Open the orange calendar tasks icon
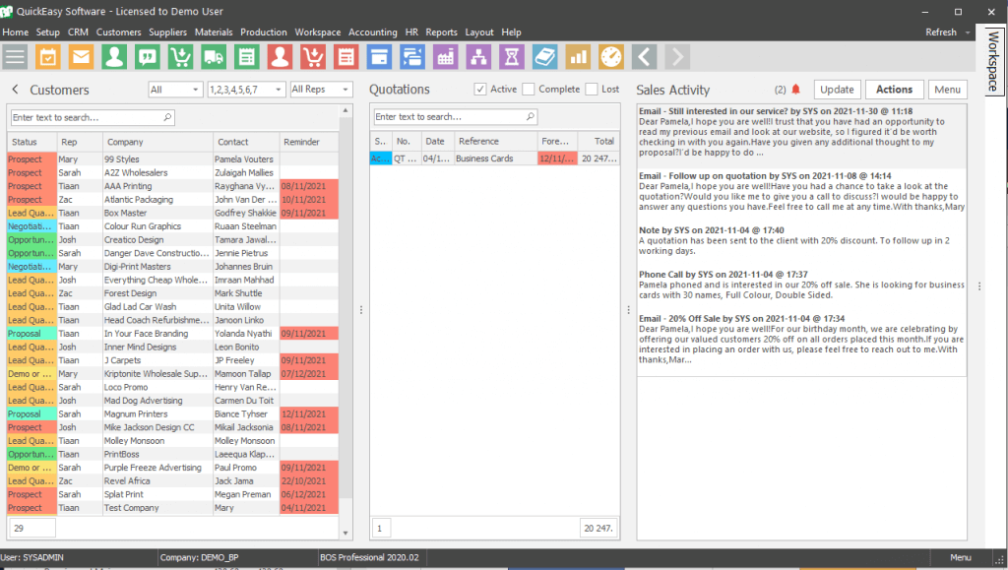The height and width of the screenshot is (570, 1008). click(48, 57)
